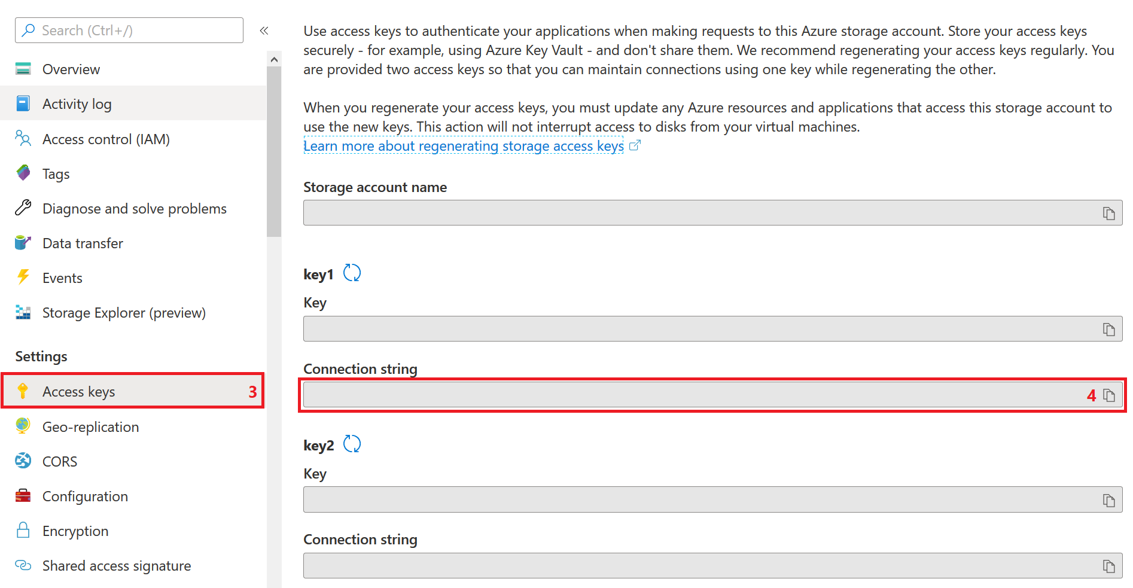Click the sidebar scrollbar thumb
This screenshot has width=1133, height=588.
click(274, 151)
